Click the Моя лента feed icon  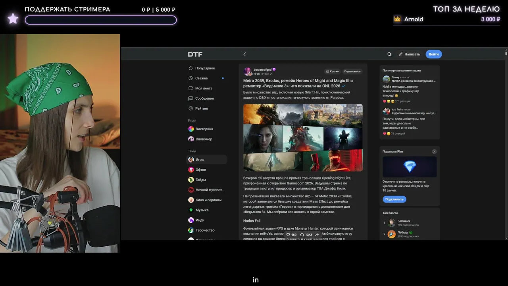pos(191,88)
